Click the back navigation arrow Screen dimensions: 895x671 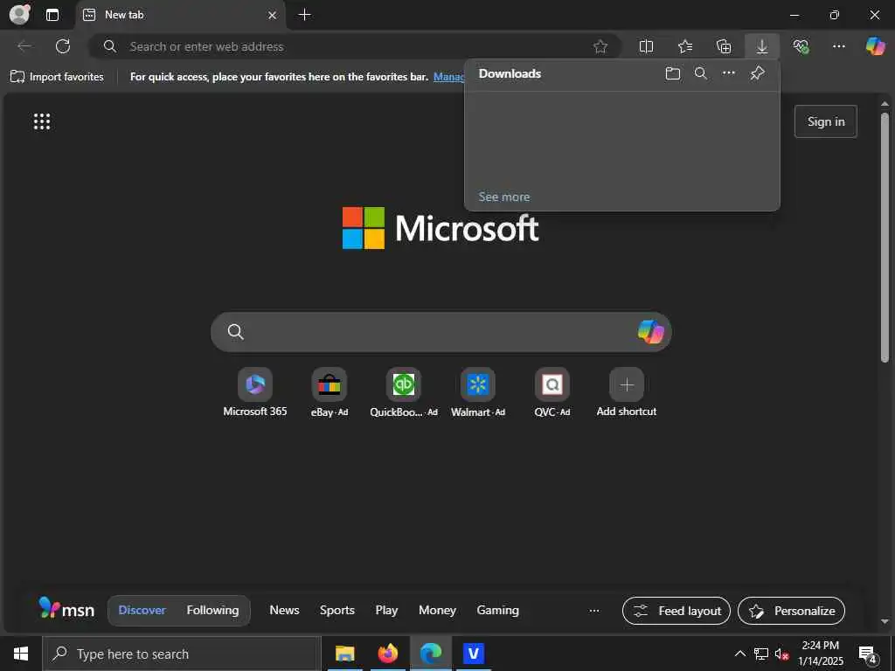24,46
